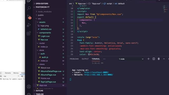Click the color swatch before #2c3e50
The width and height of the screenshot is (169, 95).
pyautogui.click(x=89, y=54)
